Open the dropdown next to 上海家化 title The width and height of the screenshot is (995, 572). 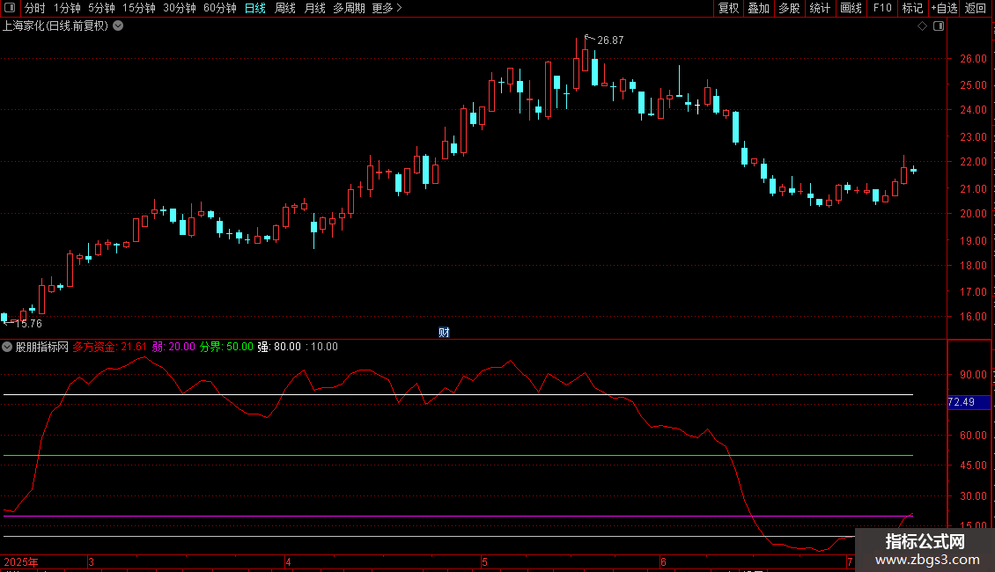click(118, 26)
